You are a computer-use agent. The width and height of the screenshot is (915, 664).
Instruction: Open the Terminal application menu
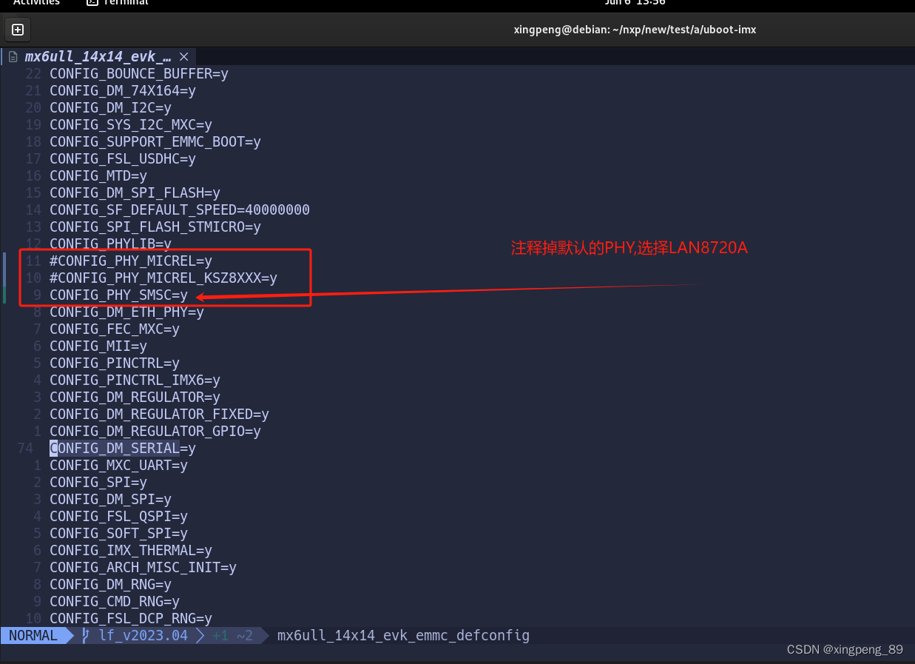(x=117, y=3)
